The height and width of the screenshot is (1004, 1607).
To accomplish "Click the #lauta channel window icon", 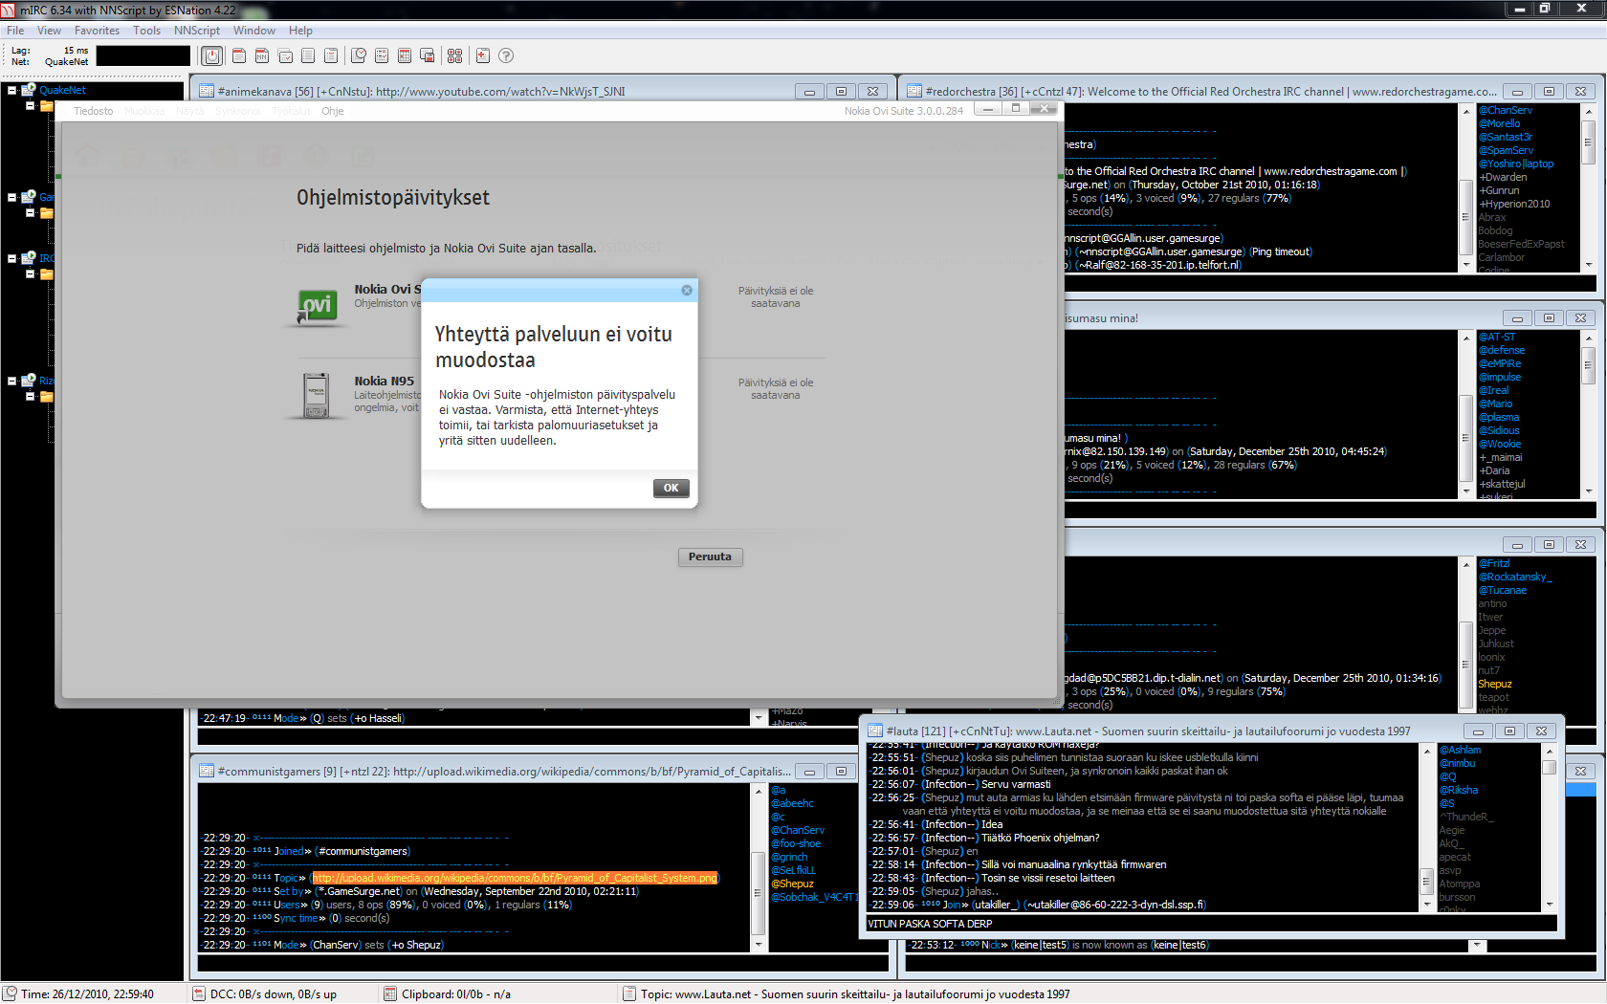I will (874, 731).
